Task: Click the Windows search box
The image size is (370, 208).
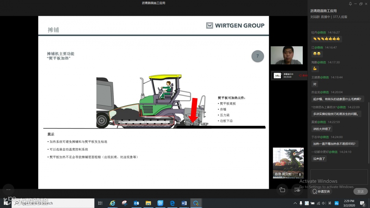Action: tap(53, 203)
